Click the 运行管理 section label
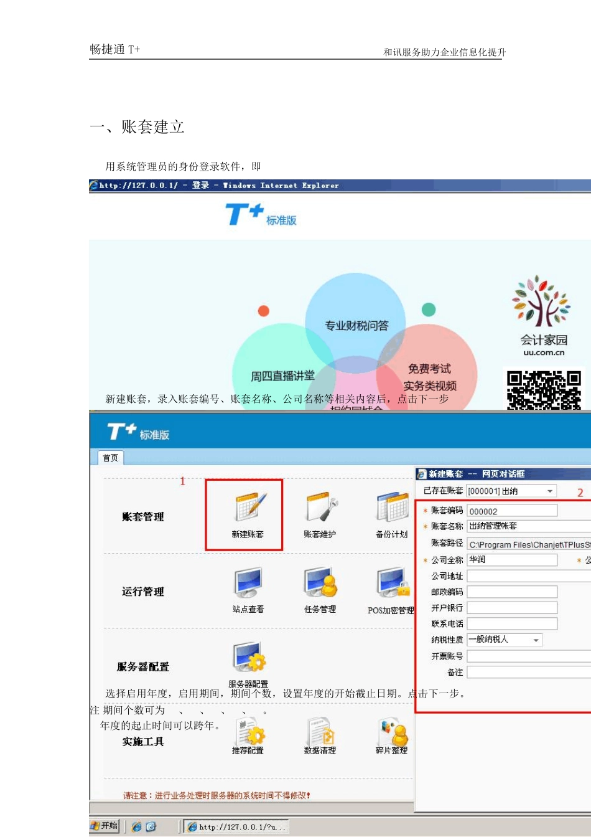The height and width of the screenshot is (837, 591). click(x=143, y=592)
